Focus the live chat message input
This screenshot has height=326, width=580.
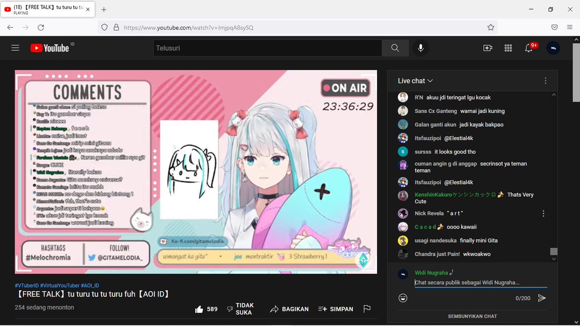coord(480,283)
